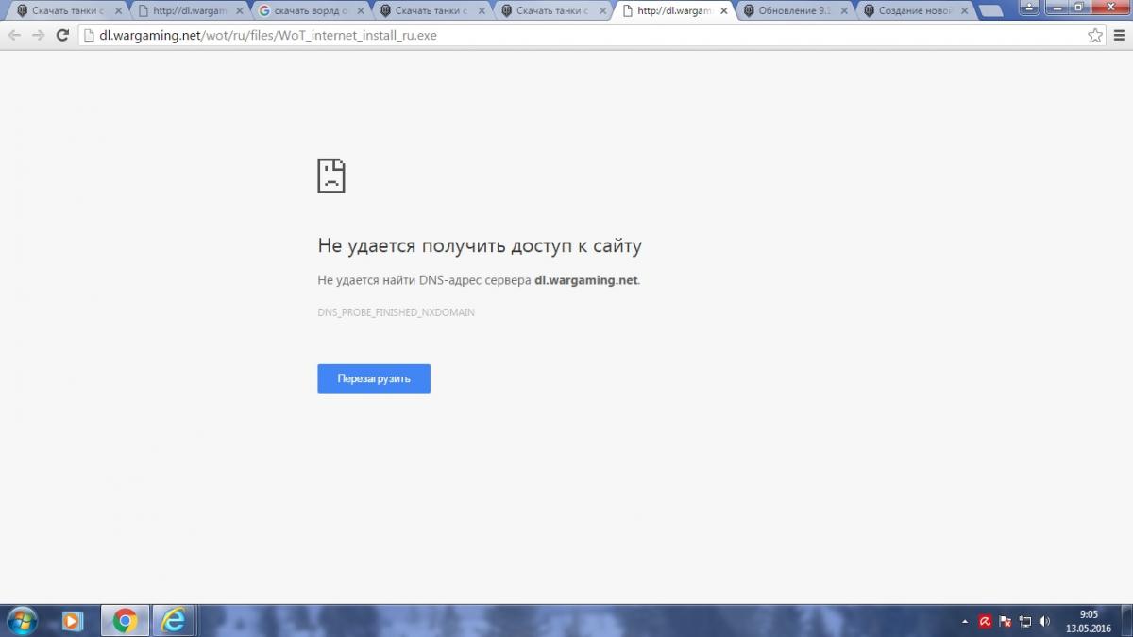The width and height of the screenshot is (1133, 637).
Task: Open Internet Explorer from the taskbar
Action: point(175,620)
